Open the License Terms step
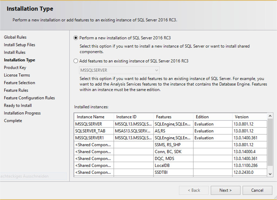 point(17,75)
